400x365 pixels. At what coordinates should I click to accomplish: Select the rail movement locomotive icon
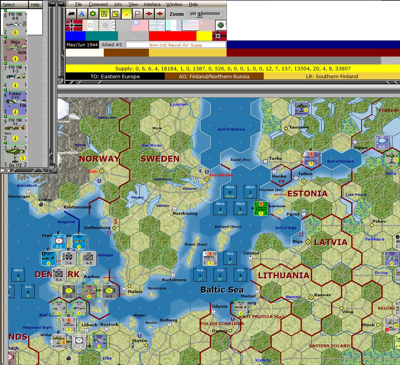pyautogui.click(x=72, y=13)
